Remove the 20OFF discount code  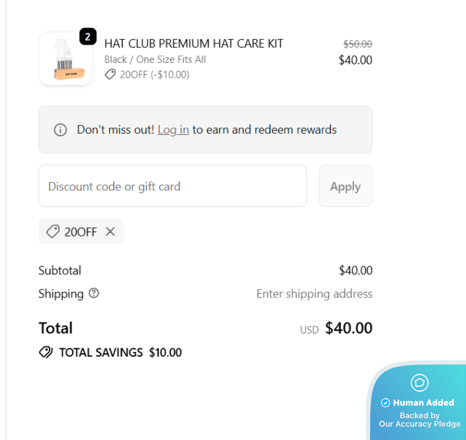110,232
